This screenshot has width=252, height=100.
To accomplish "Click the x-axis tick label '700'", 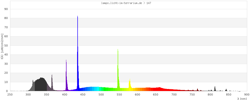I will [x=174, y=94].
